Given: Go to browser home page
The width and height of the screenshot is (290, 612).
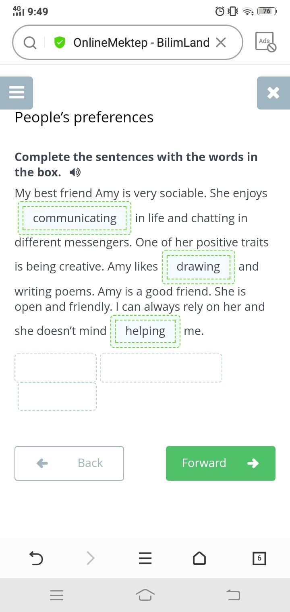Looking at the screenshot, I should [199, 558].
